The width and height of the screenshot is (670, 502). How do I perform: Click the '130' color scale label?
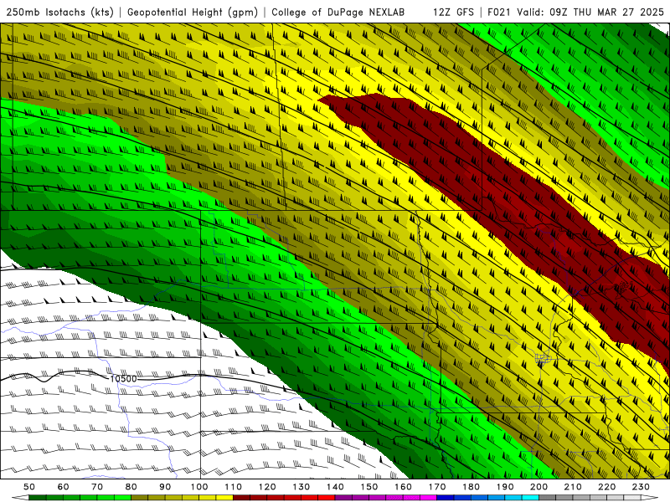point(301,487)
